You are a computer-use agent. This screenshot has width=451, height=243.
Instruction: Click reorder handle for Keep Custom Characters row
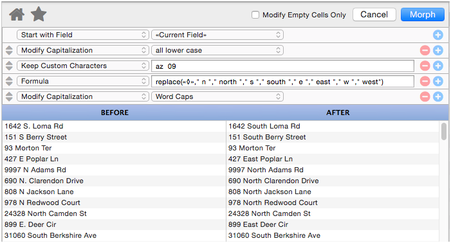[x=9, y=66]
